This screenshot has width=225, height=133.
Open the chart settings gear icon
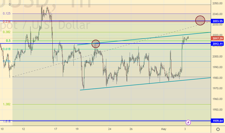point(218,129)
